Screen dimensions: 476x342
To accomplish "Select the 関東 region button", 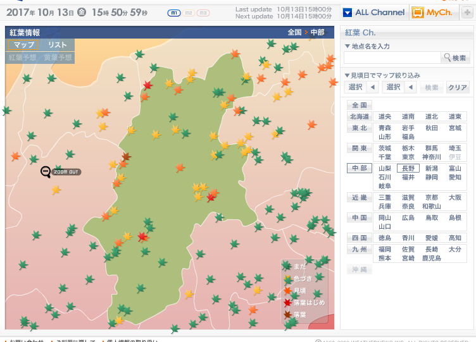I will tap(360, 149).
